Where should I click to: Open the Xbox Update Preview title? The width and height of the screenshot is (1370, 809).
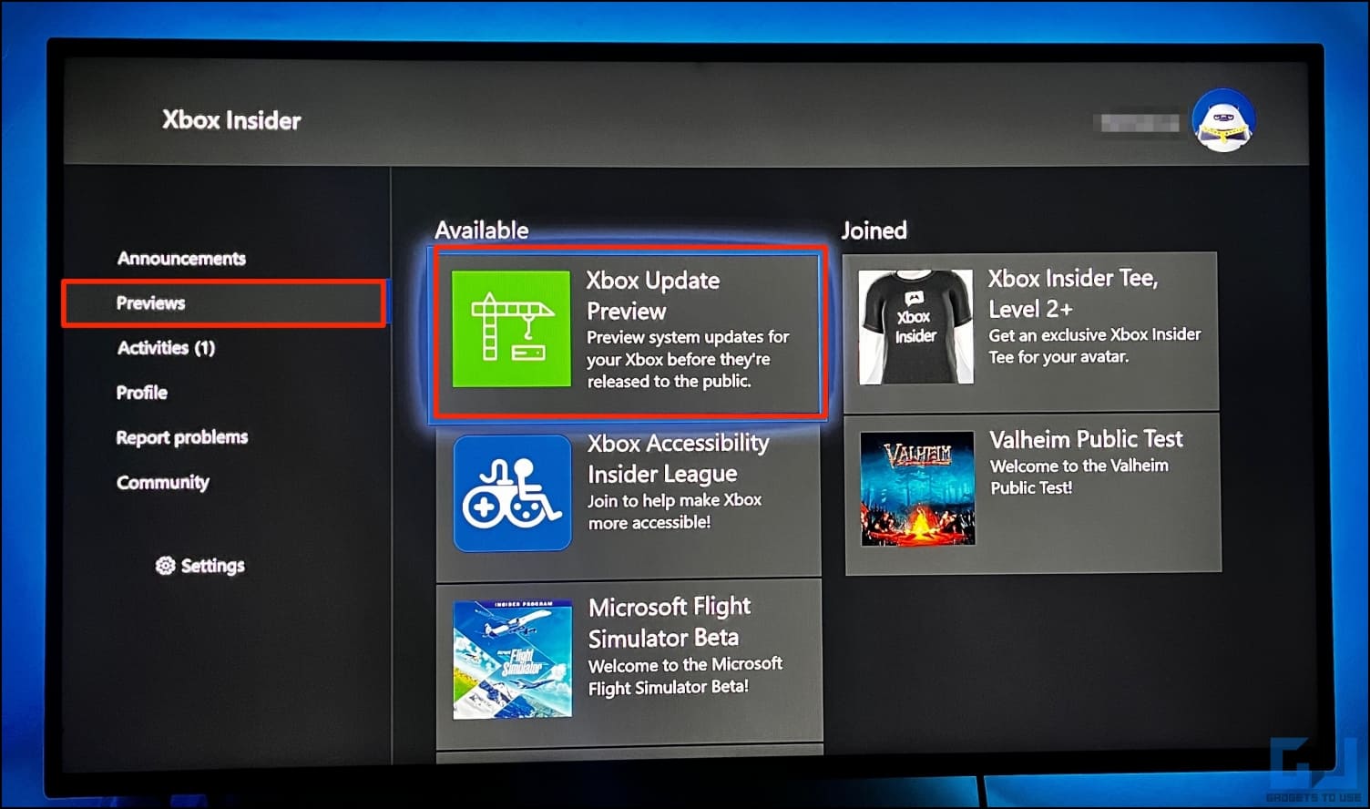click(x=653, y=295)
